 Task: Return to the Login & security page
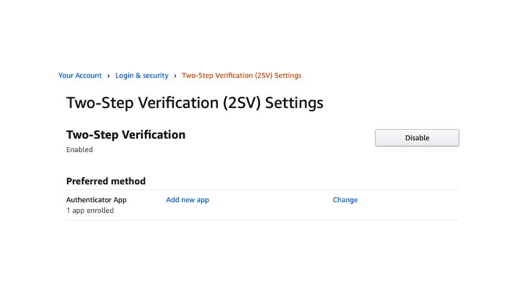(x=142, y=76)
